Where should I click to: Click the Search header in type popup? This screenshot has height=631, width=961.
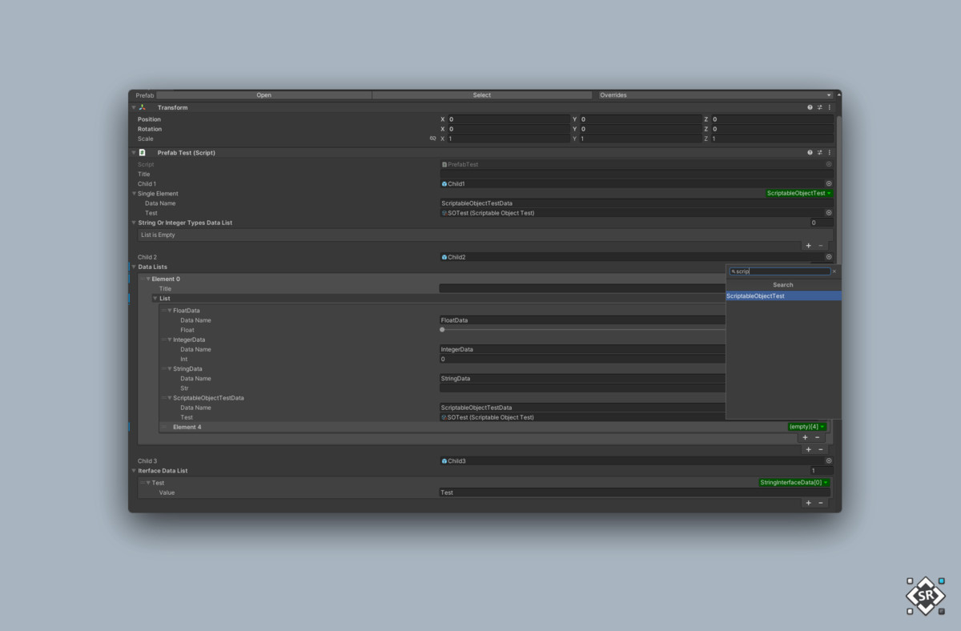point(783,285)
